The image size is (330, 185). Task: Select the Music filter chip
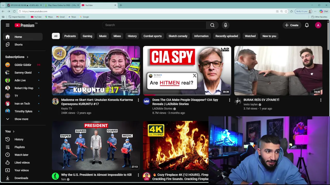point(103,36)
